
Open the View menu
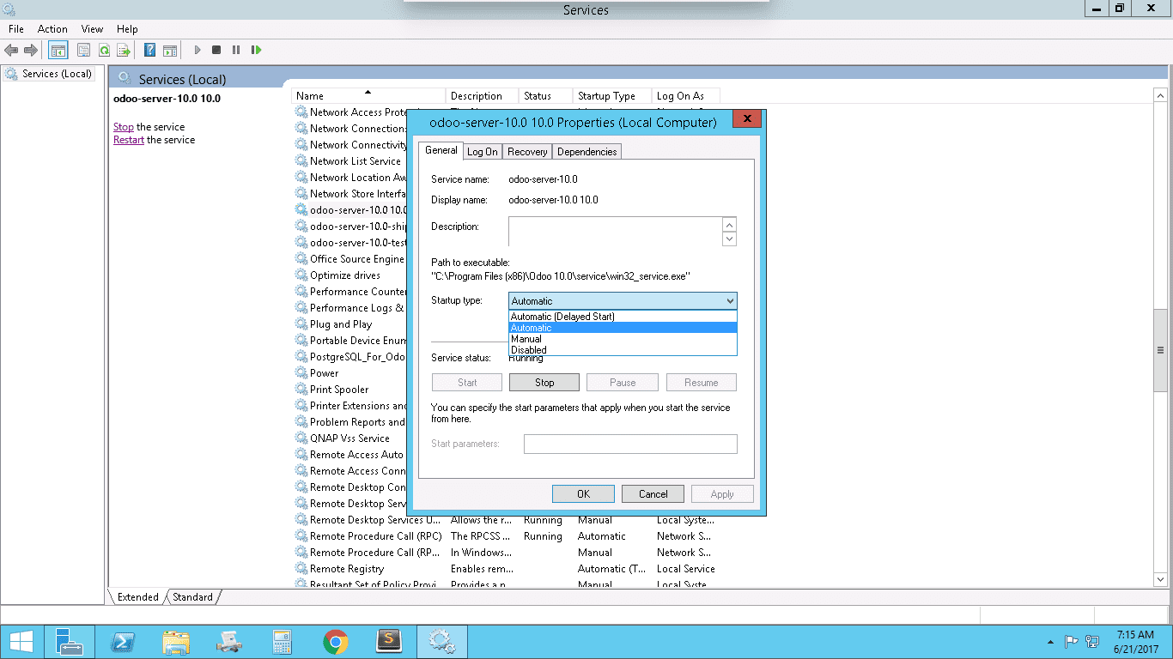92,29
